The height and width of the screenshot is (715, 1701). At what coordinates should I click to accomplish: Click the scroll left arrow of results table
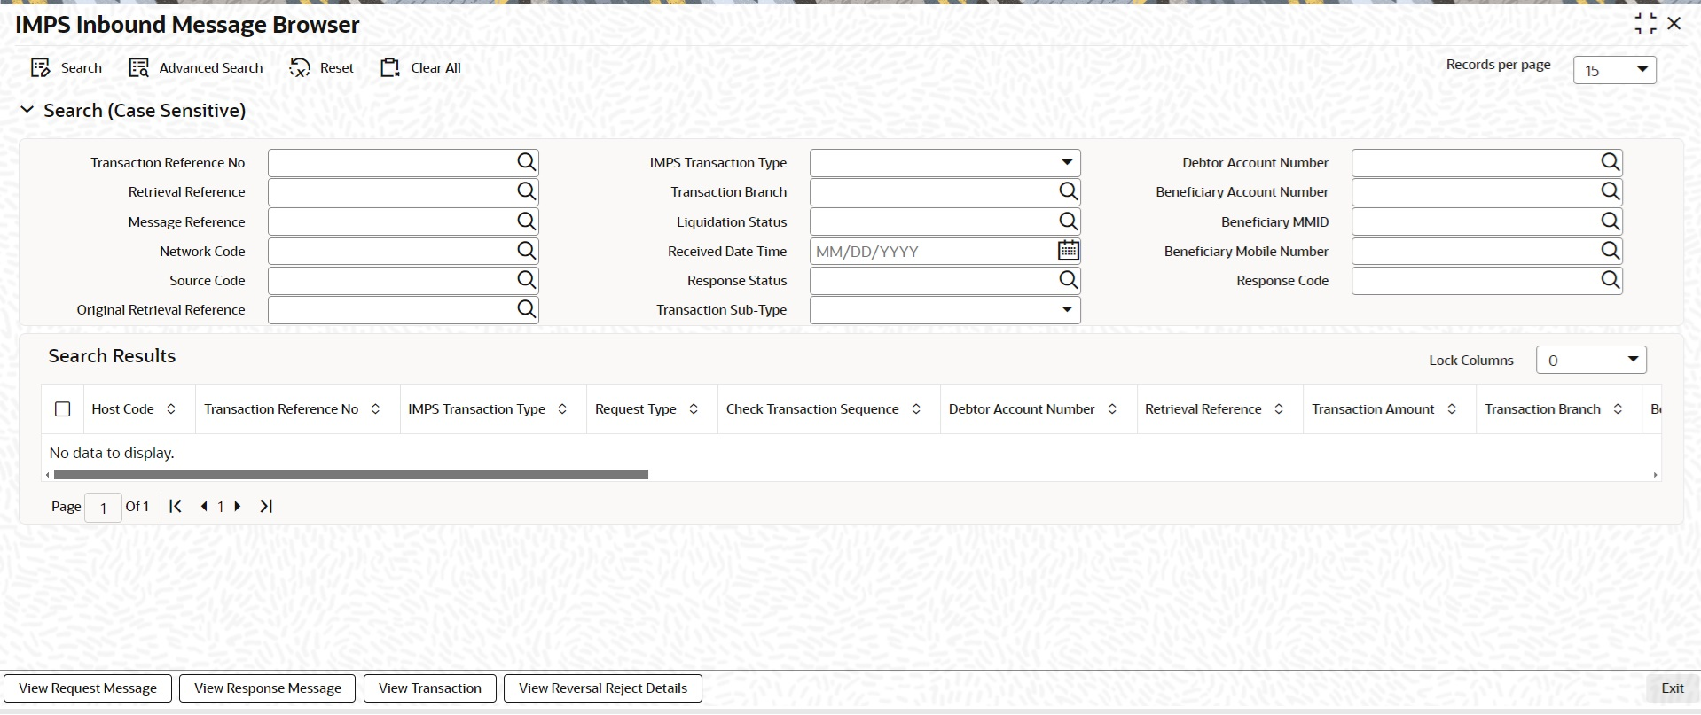coord(48,475)
